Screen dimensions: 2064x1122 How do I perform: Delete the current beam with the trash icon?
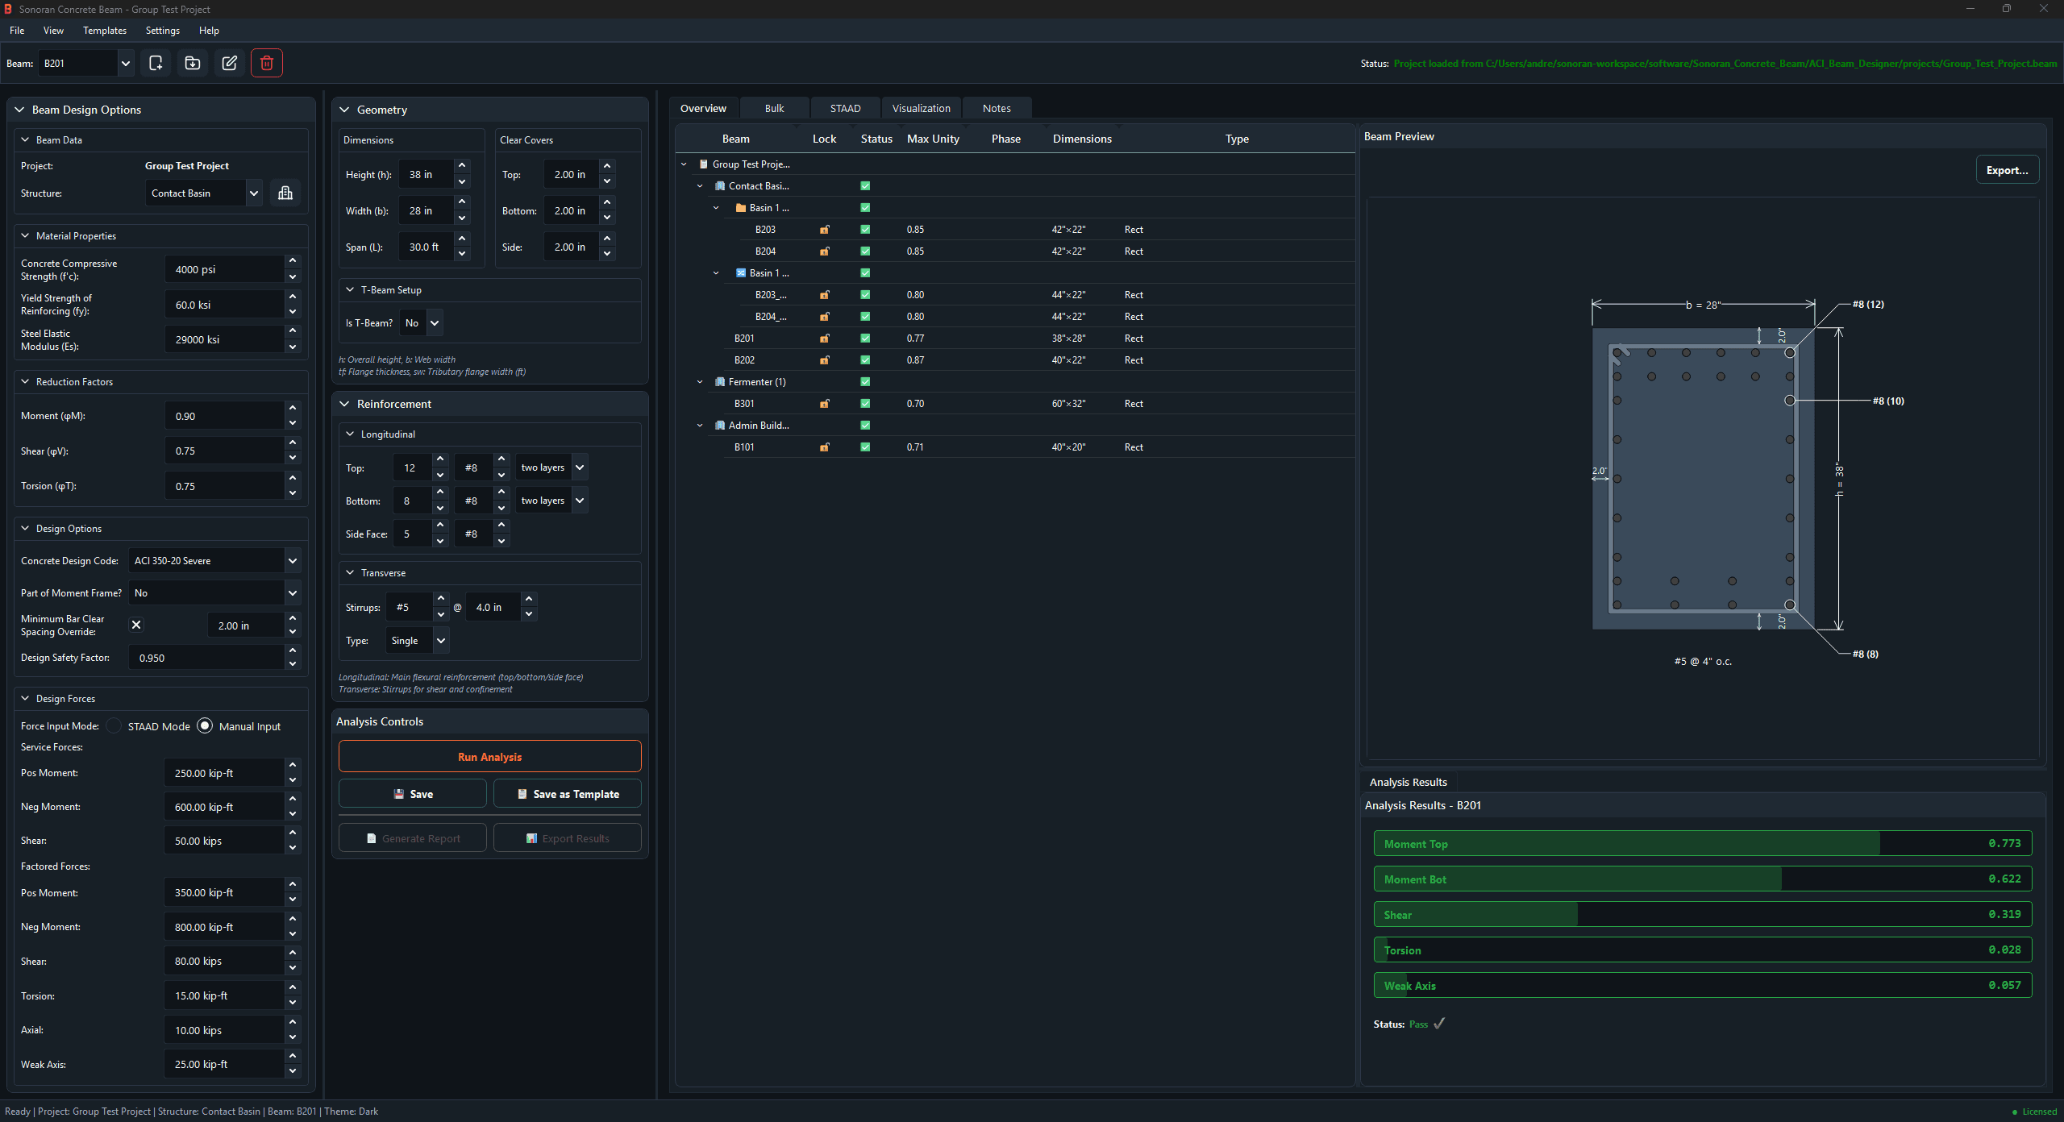pyautogui.click(x=266, y=63)
